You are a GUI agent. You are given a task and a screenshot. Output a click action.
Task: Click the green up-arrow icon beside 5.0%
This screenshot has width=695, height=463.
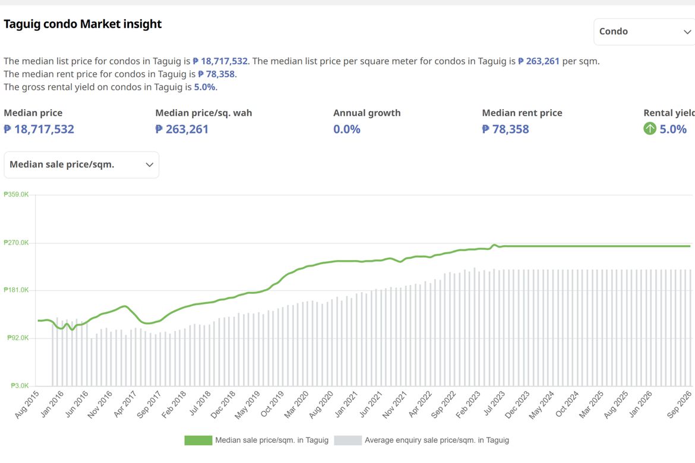pyautogui.click(x=650, y=129)
